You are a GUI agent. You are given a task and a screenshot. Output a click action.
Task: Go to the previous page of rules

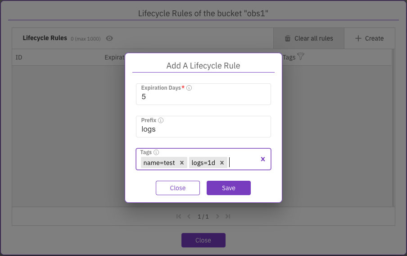(189, 216)
